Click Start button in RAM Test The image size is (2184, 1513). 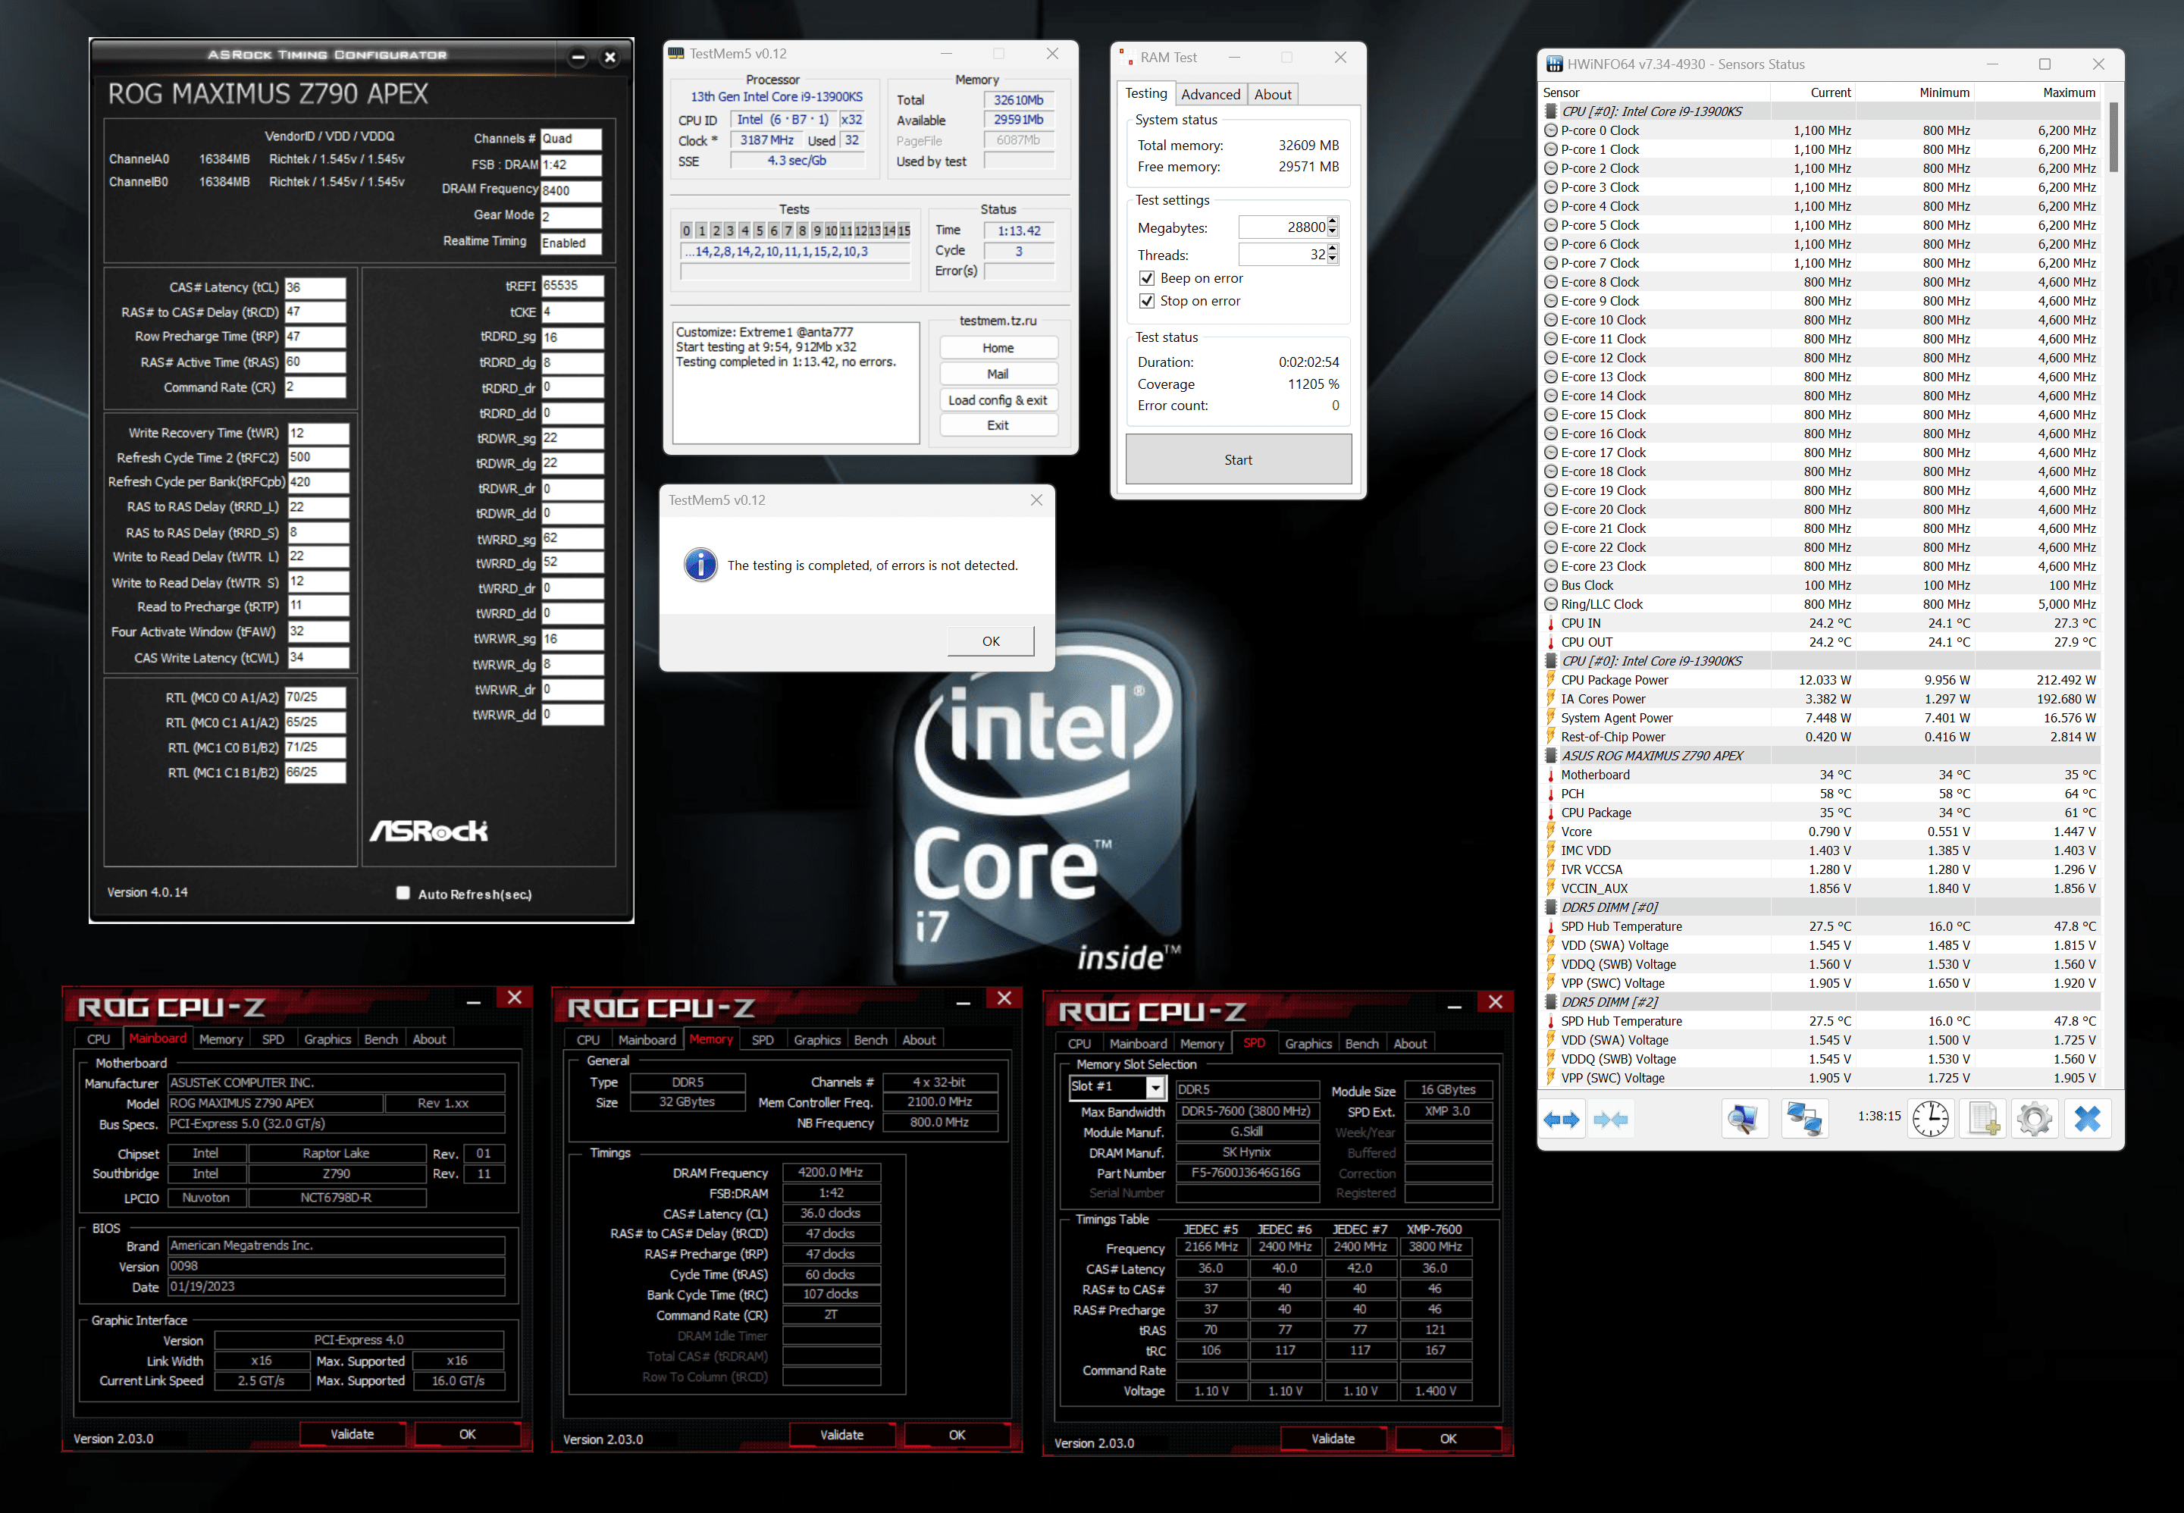pyautogui.click(x=1238, y=460)
